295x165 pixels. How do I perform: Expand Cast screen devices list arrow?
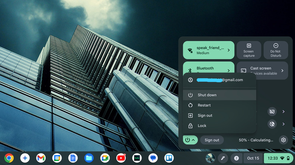pos(282,70)
